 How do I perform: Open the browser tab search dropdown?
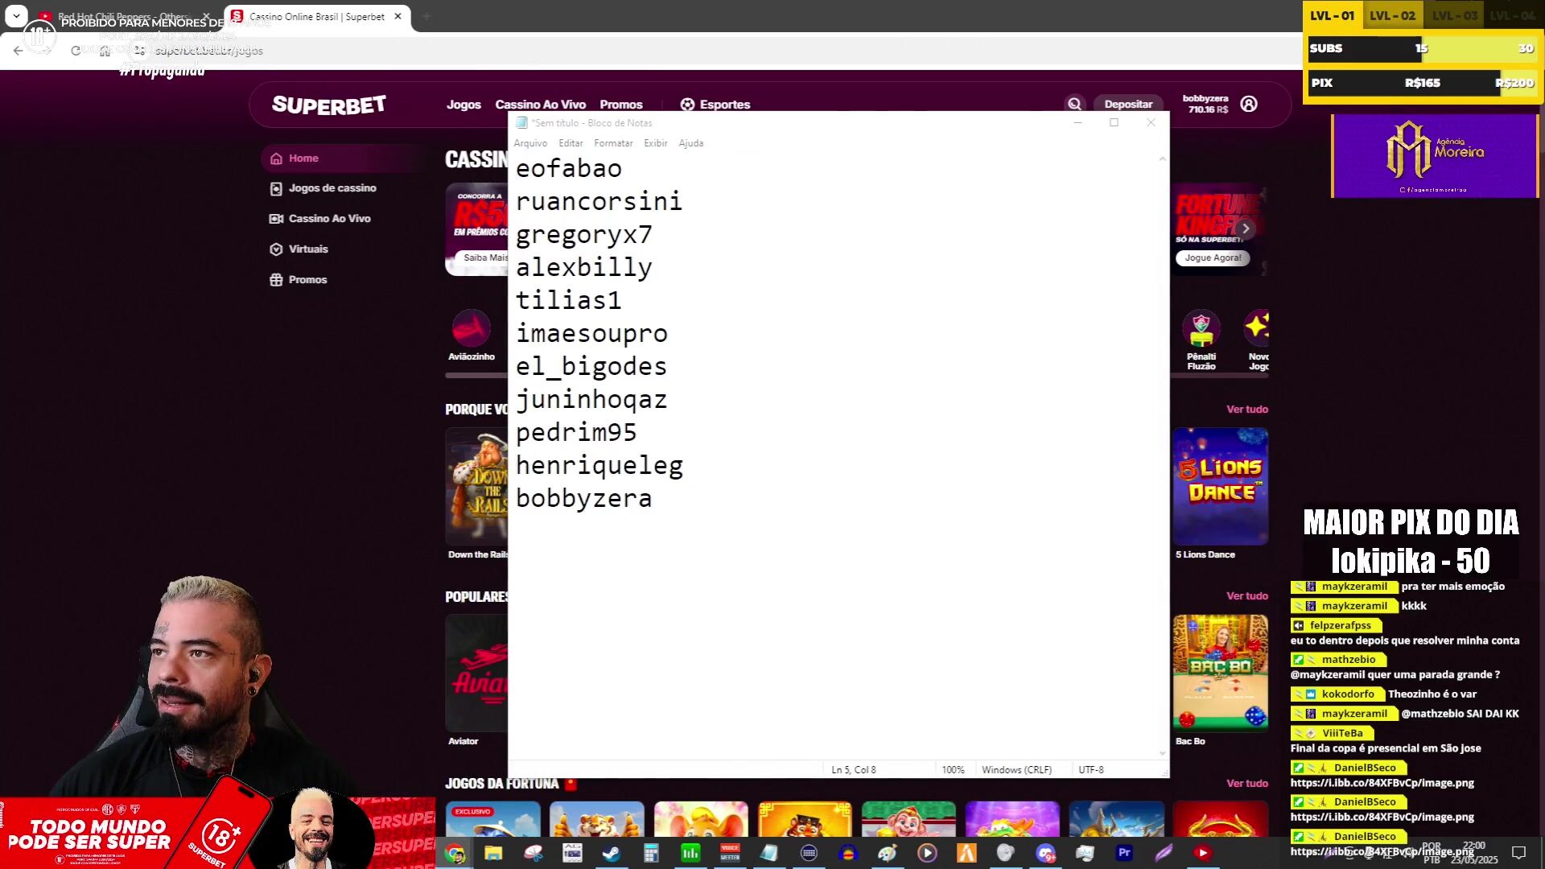pos(16,16)
